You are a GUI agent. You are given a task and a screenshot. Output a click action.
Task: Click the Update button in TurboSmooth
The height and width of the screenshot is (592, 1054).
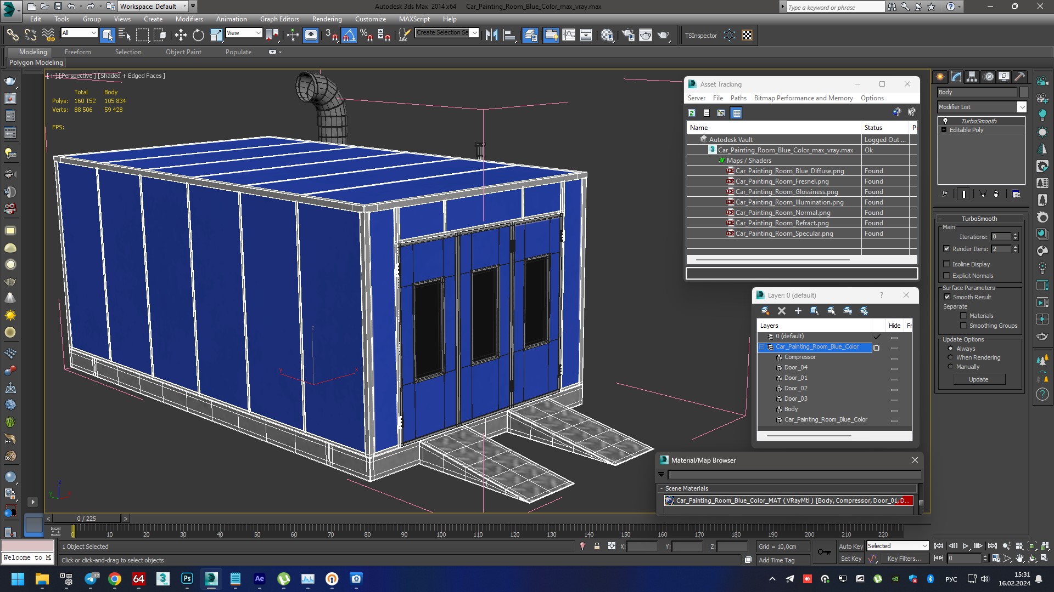[978, 379]
